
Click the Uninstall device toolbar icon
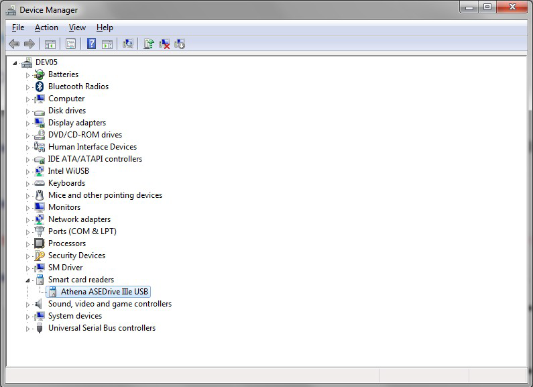click(x=164, y=44)
